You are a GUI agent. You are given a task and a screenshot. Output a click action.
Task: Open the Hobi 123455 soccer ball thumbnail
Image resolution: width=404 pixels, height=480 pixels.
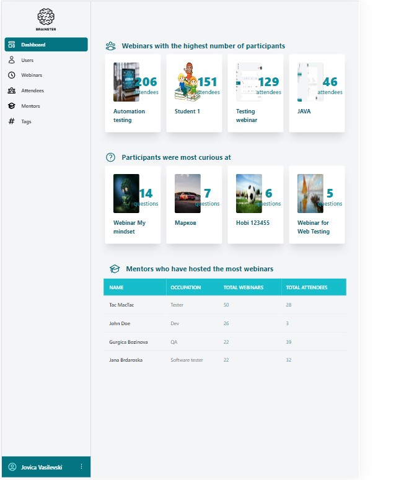coord(248,193)
